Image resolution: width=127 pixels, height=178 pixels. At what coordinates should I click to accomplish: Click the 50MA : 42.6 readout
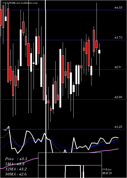click(16, 174)
